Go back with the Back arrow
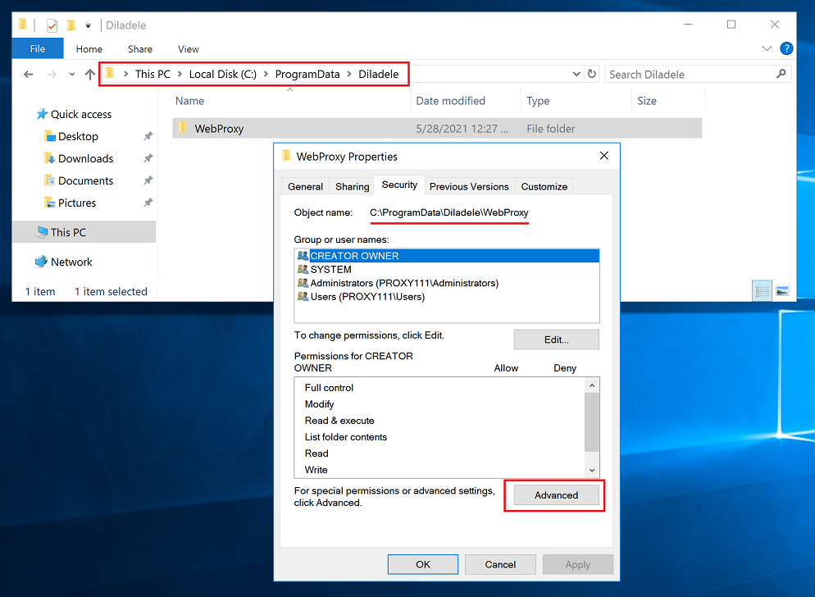The width and height of the screenshot is (815, 597). click(x=29, y=75)
